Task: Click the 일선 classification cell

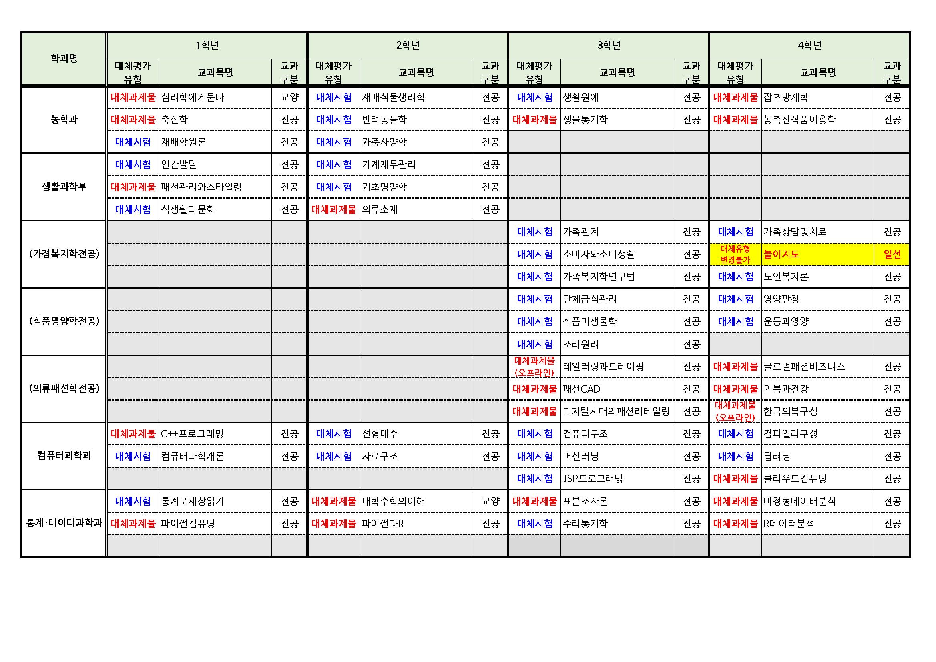Action: (892, 254)
